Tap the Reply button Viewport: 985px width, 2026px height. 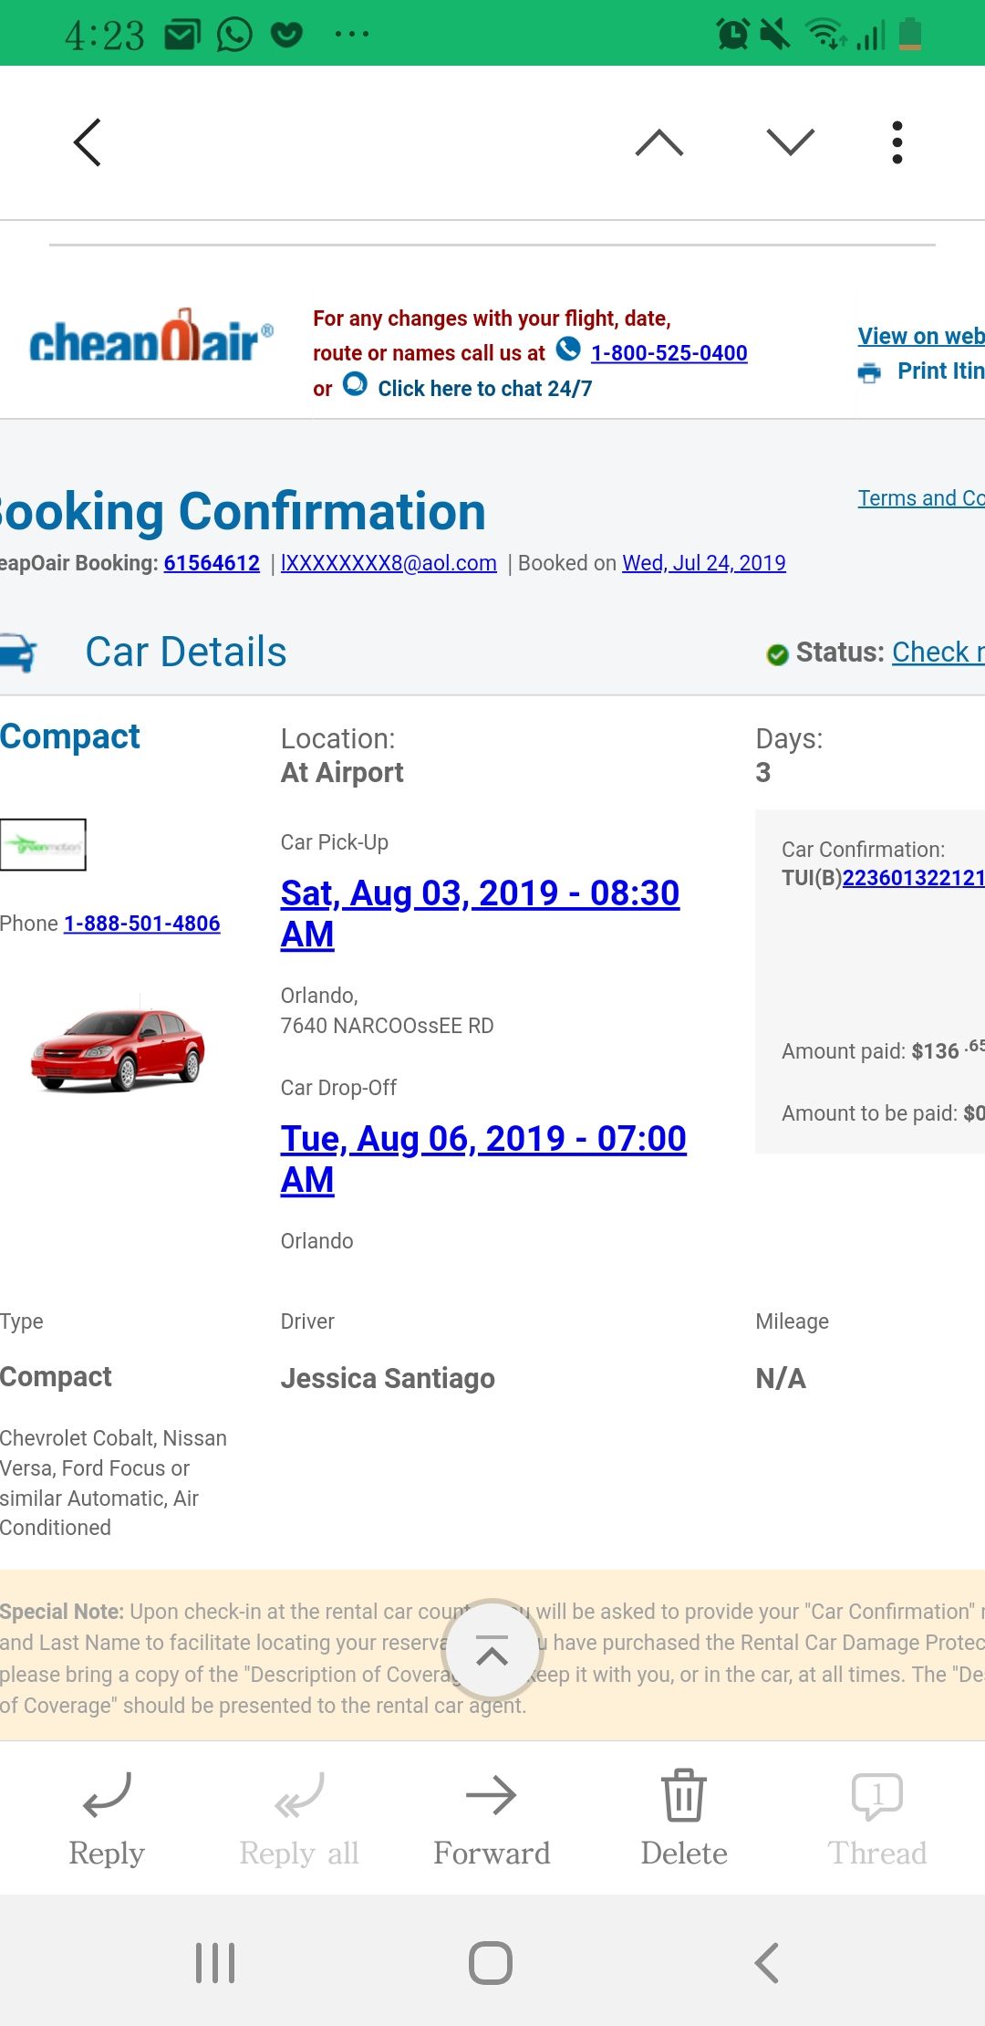[107, 1821]
